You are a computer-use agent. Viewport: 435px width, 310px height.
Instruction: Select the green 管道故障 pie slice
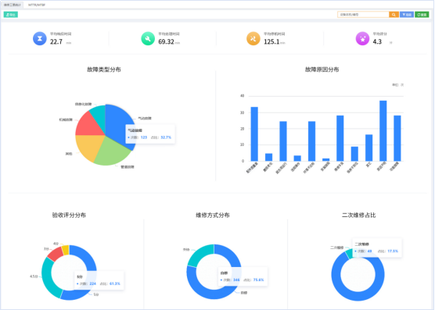pos(113,152)
